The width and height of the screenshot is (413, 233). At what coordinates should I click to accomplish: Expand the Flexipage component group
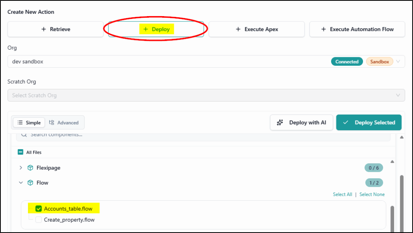21,168
